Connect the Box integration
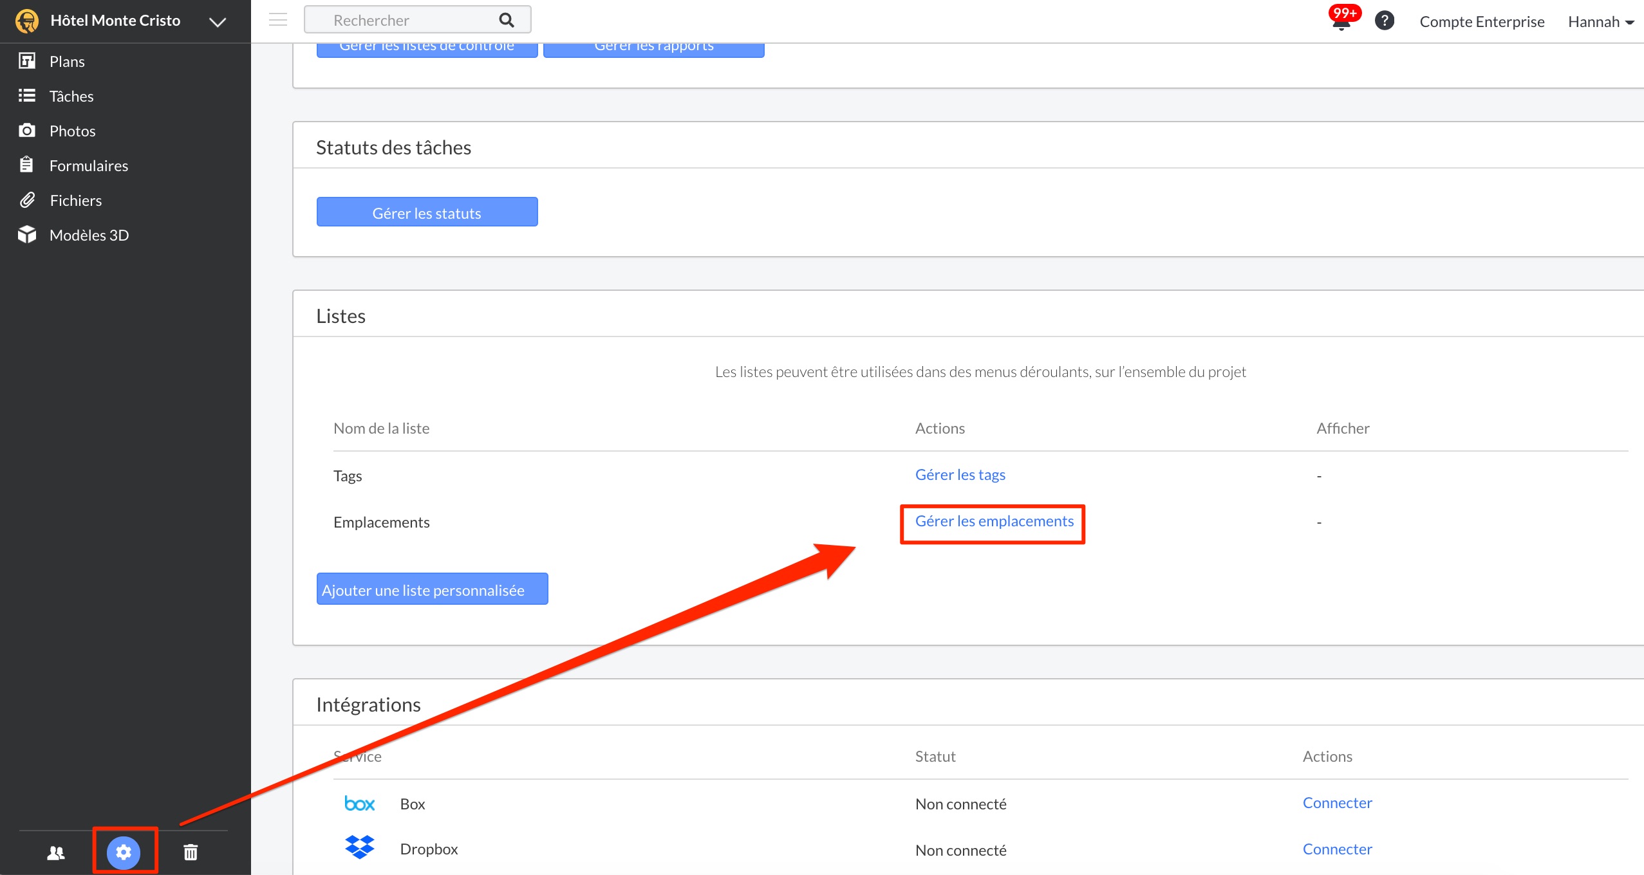 1337,803
